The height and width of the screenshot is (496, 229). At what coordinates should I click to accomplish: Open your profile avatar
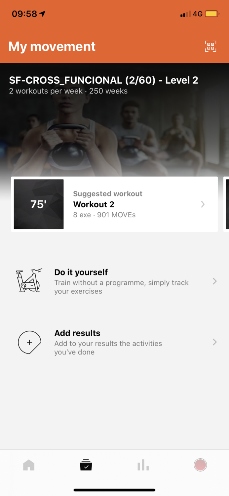click(x=200, y=465)
